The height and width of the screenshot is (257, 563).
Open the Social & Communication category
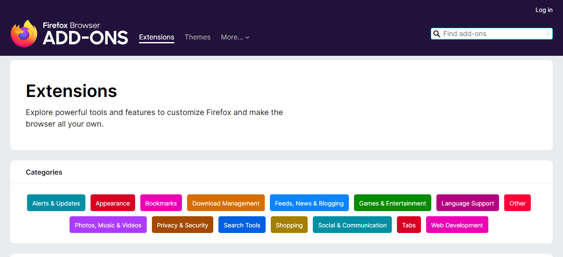coord(352,225)
